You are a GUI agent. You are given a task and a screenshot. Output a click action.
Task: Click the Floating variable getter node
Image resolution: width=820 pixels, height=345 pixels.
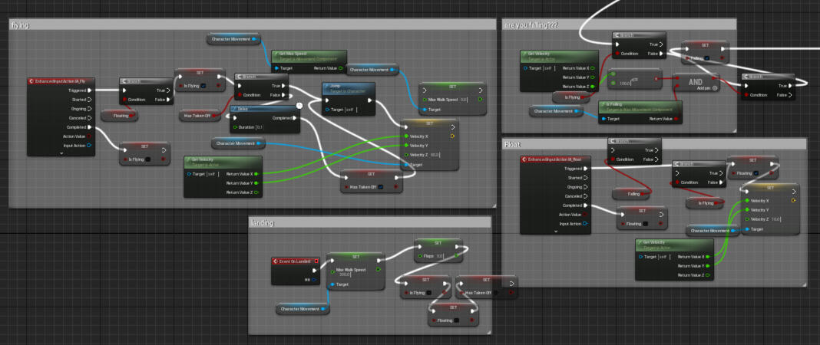(118, 115)
